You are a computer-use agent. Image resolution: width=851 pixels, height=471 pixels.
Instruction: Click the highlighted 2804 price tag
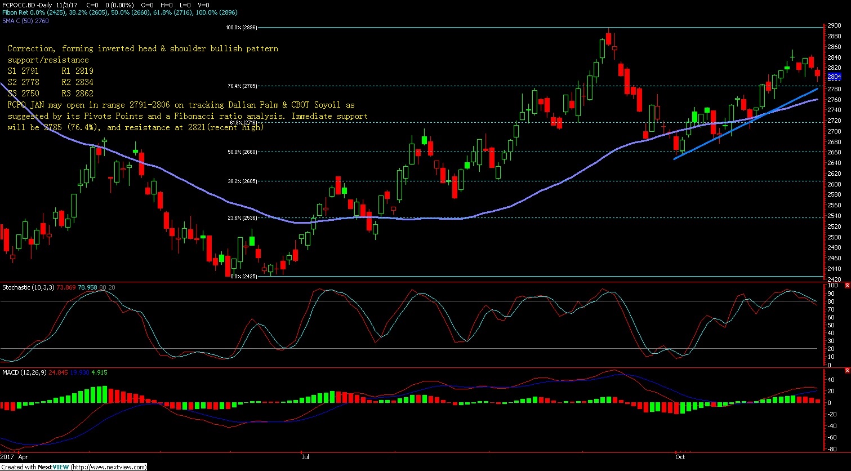click(x=835, y=77)
